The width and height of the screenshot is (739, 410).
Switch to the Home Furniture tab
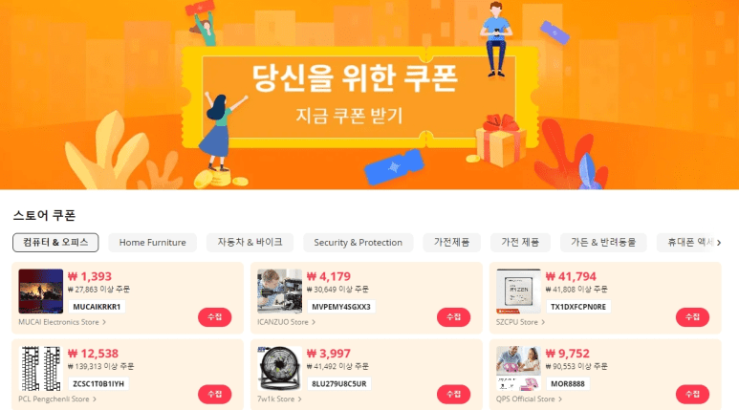coord(152,242)
